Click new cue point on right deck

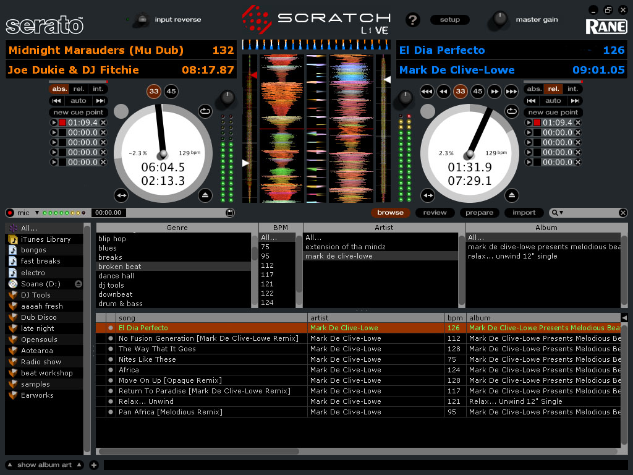[553, 113]
